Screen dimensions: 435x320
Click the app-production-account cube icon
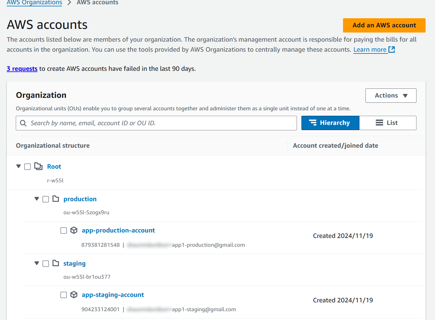point(74,230)
